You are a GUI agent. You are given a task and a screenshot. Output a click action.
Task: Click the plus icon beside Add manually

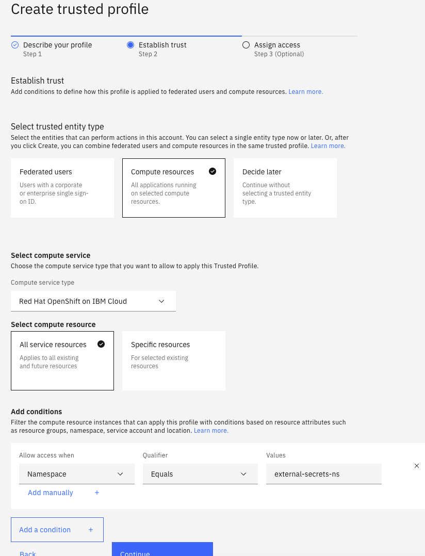tap(96, 493)
